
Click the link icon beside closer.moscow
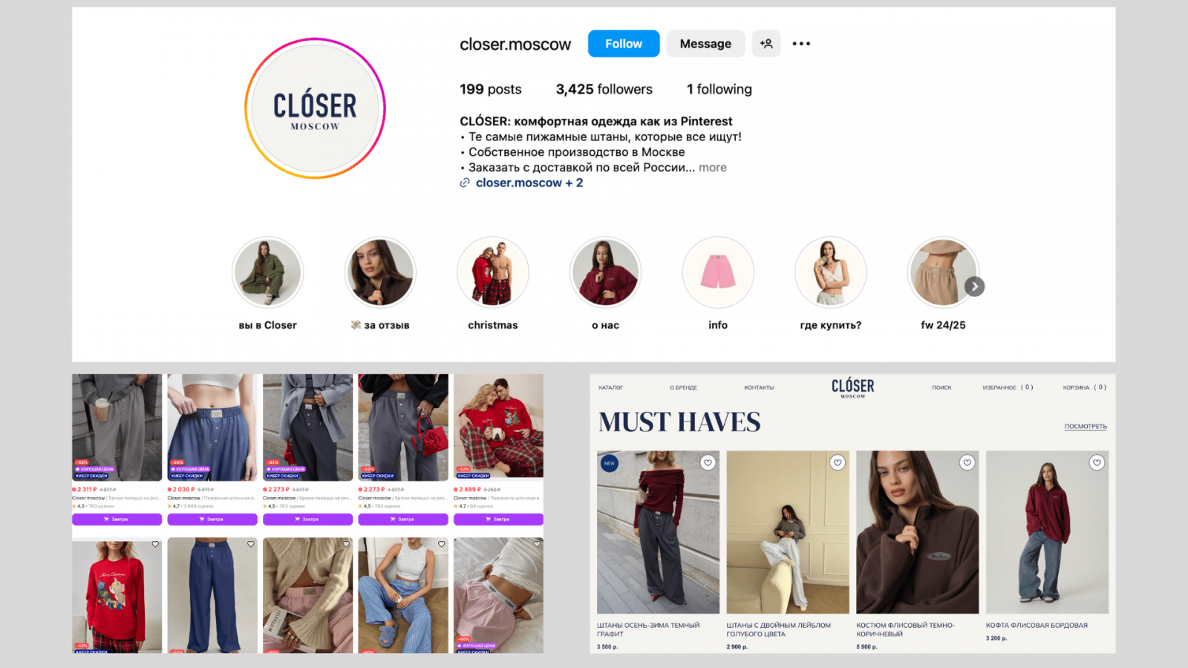tap(465, 183)
